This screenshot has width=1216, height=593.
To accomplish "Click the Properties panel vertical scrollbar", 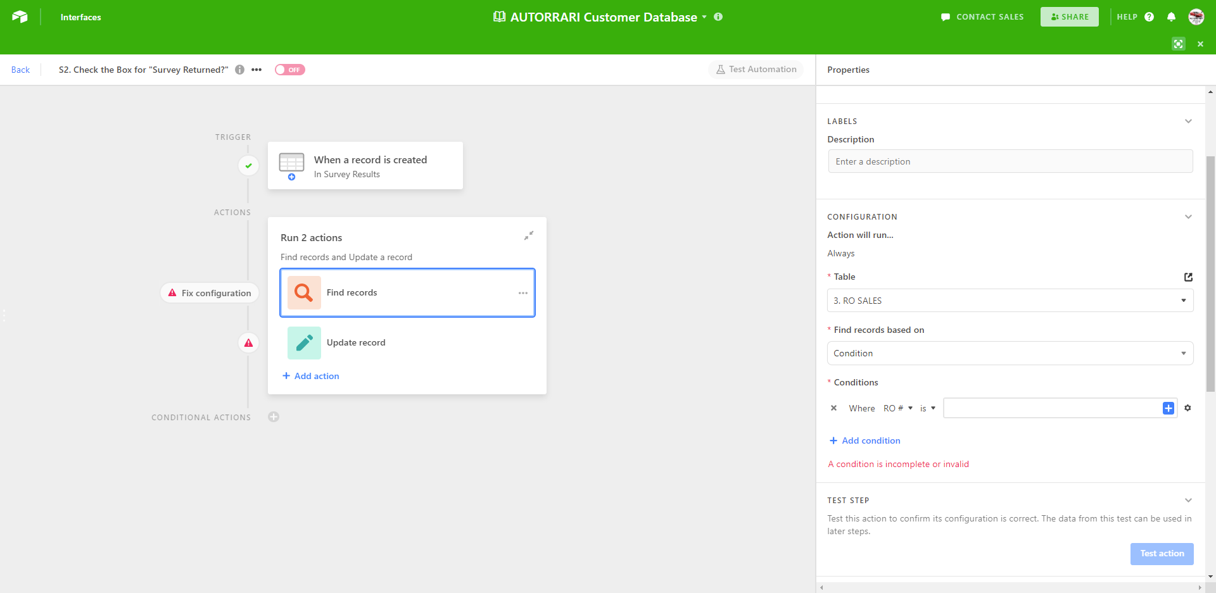I will 1210,274.
